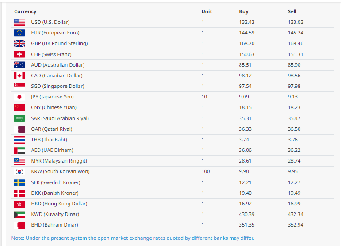The image size is (341, 246).
Task: Click the Japanese flag icon
Action: tap(19, 97)
